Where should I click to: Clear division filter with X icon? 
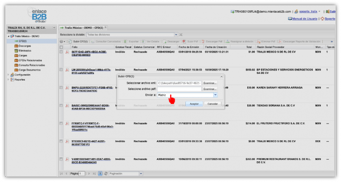point(181,34)
